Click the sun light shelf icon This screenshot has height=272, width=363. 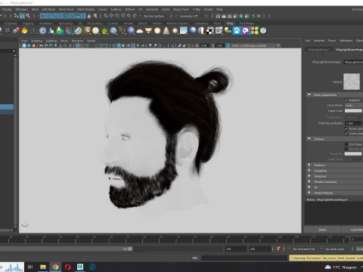(175, 31)
